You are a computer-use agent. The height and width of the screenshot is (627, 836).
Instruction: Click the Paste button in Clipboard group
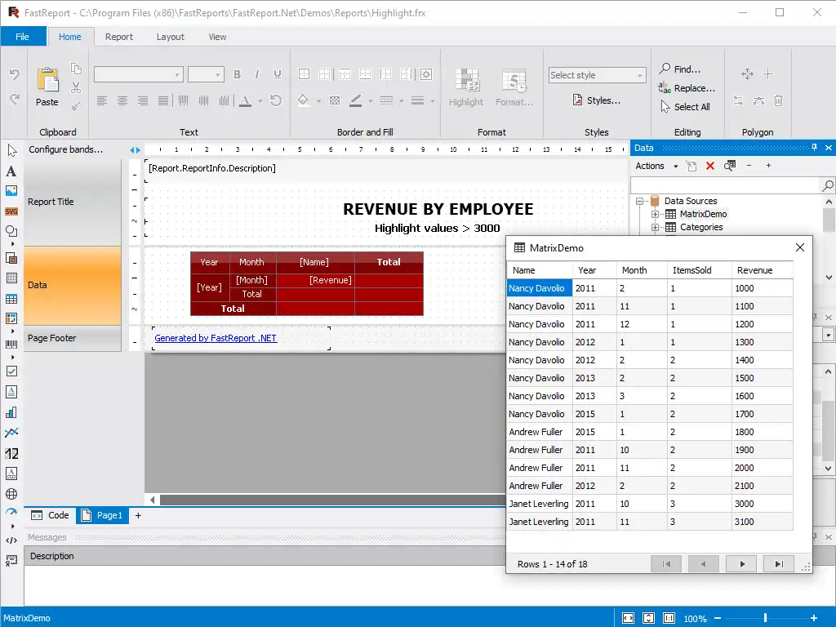[x=47, y=87]
